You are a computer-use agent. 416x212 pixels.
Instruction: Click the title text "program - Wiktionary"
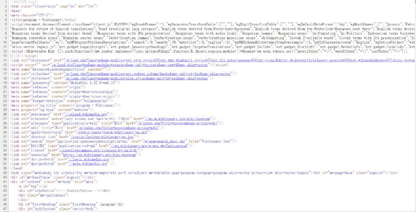pos(43,19)
